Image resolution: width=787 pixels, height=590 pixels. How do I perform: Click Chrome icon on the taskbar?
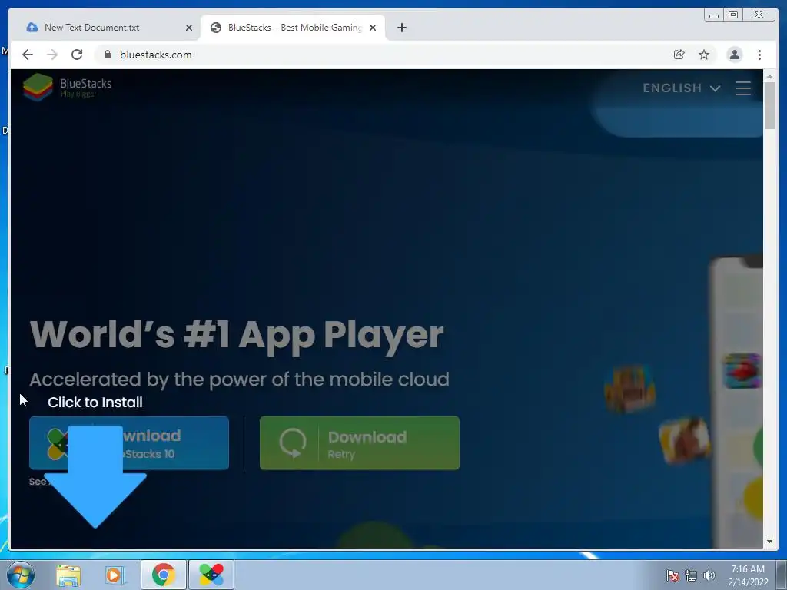164,575
